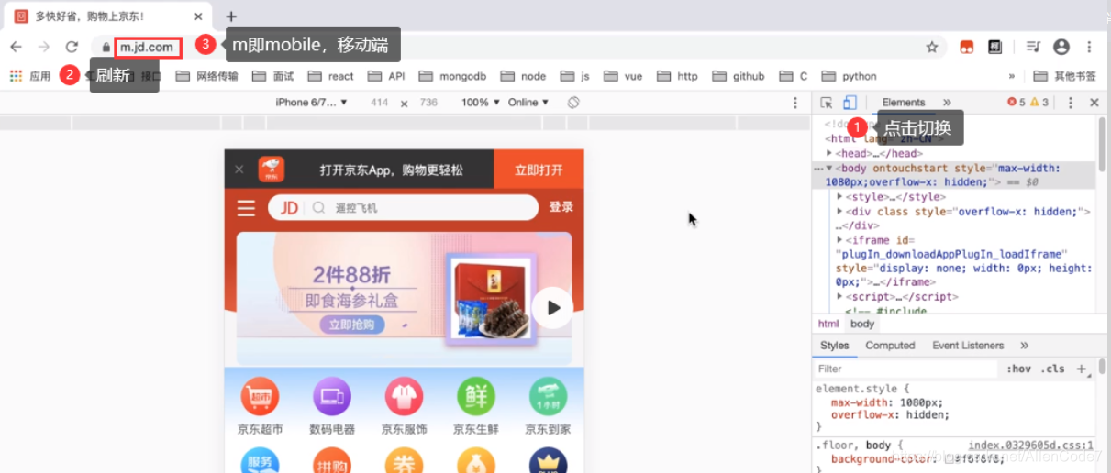
Task: Open DevTools customize three-dot menu
Action: (1070, 103)
